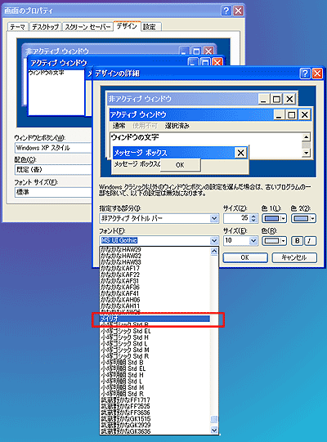Open the font サイズ(E) dropdown showing 10
The image size is (327, 442).
click(x=253, y=241)
